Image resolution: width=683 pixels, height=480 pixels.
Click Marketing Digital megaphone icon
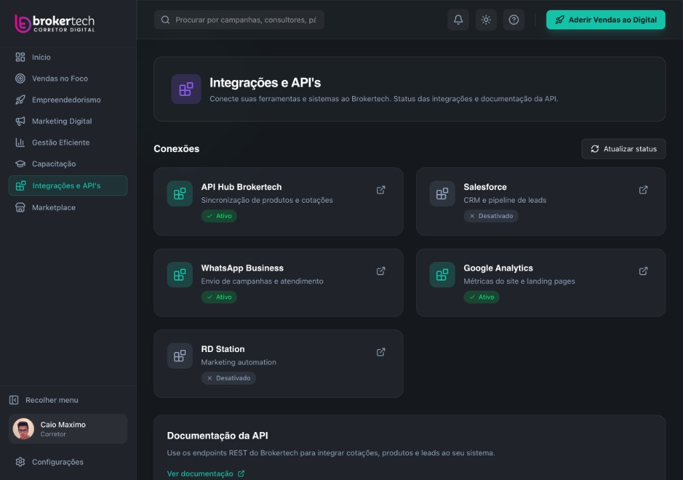coord(20,121)
